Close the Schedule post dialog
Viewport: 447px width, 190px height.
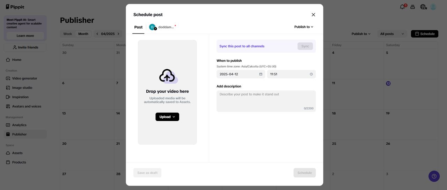tap(313, 15)
